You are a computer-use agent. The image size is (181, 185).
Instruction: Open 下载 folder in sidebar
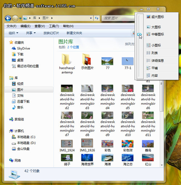pos(18,54)
